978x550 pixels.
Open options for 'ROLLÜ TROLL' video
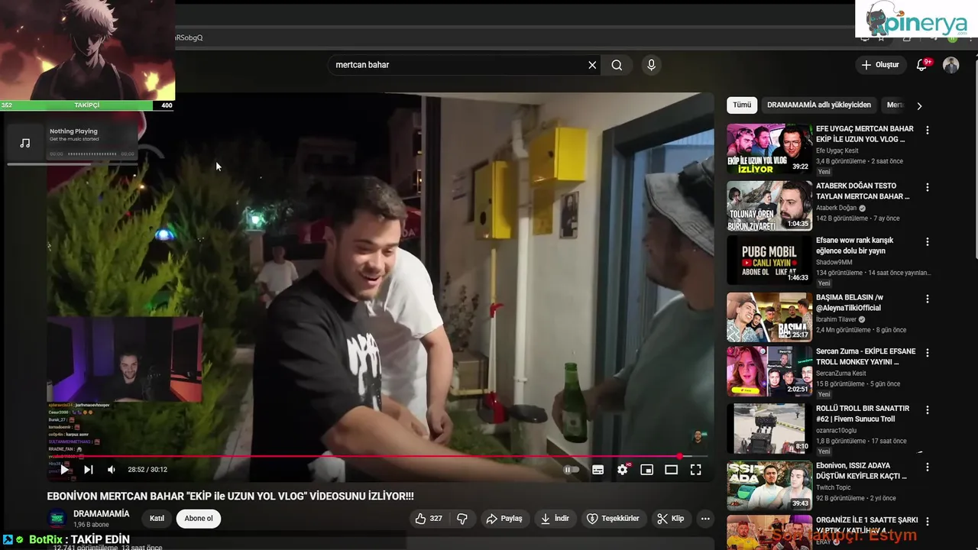coord(928,410)
